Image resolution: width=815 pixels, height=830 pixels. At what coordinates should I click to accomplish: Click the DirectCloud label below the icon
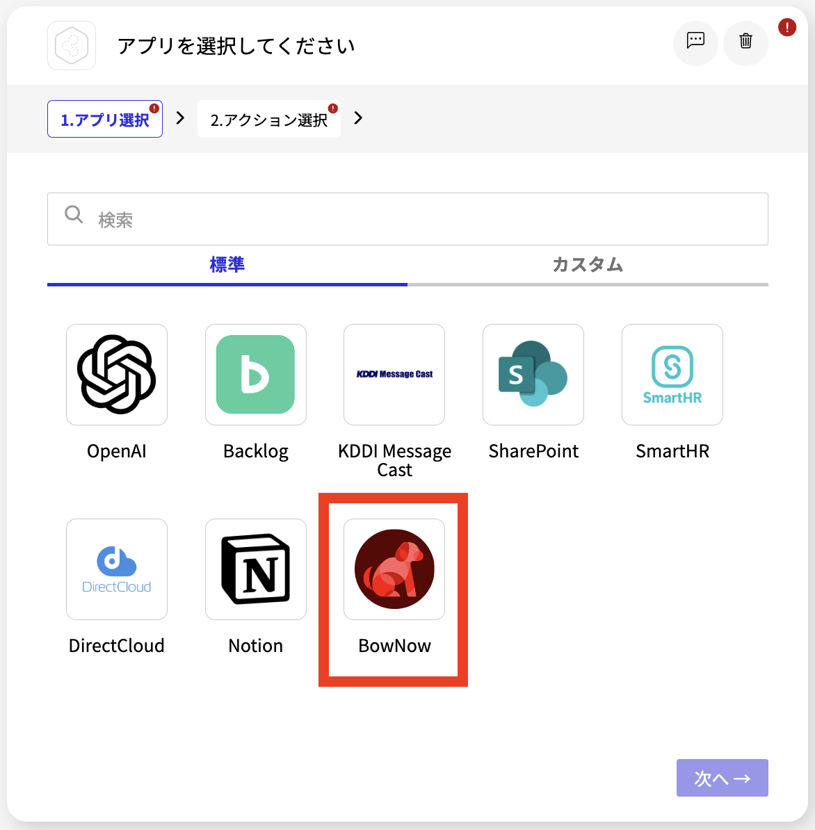(117, 646)
